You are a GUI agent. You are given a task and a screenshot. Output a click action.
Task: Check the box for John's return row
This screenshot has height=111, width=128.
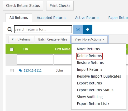pyautogui.click(x=12, y=70)
